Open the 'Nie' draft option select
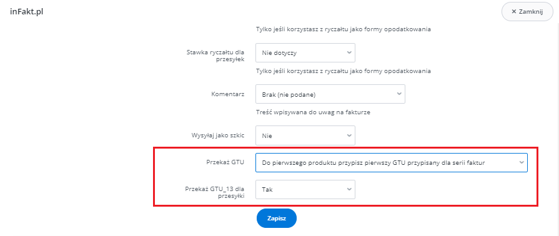559x236 pixels. [x=305, y=135]
